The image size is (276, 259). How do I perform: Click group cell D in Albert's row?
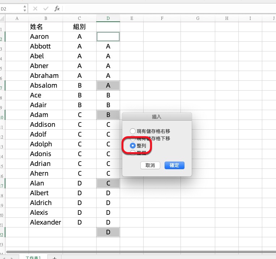[x=79, y=193]
